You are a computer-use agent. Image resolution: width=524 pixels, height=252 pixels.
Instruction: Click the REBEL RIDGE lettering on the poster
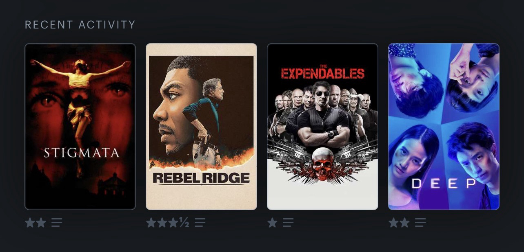pos(201,178)
